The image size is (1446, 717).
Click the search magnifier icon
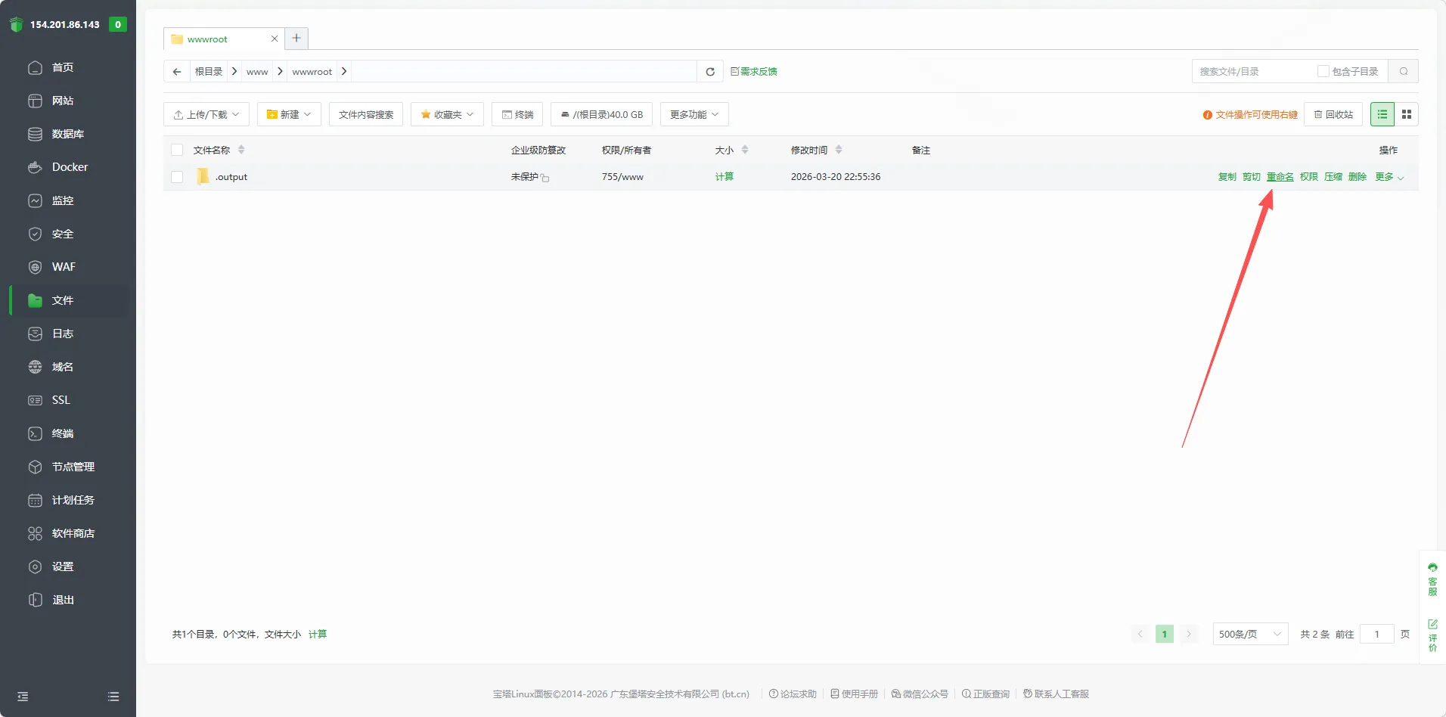click(1403, 72)
